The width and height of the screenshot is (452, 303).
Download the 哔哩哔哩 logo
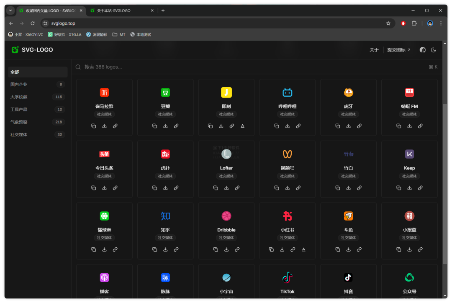288,126
